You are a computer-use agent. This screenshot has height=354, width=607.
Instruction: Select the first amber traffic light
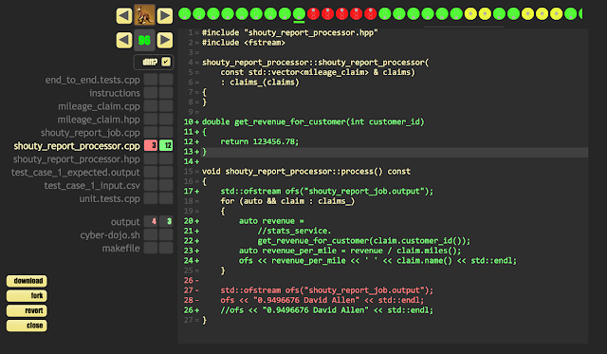pos(470,13)
